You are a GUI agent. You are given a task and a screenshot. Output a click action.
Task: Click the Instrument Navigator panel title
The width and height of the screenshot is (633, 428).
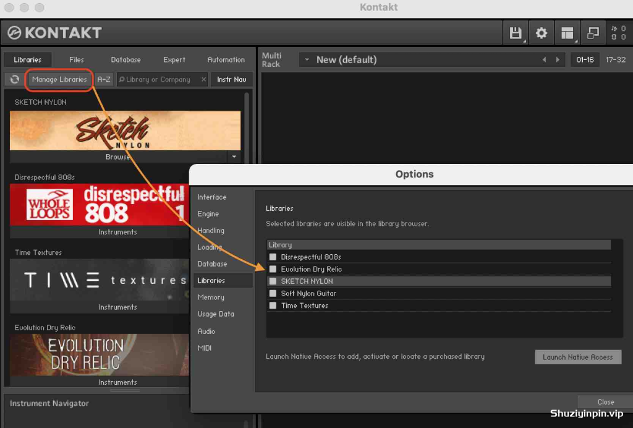pos(49,403)
